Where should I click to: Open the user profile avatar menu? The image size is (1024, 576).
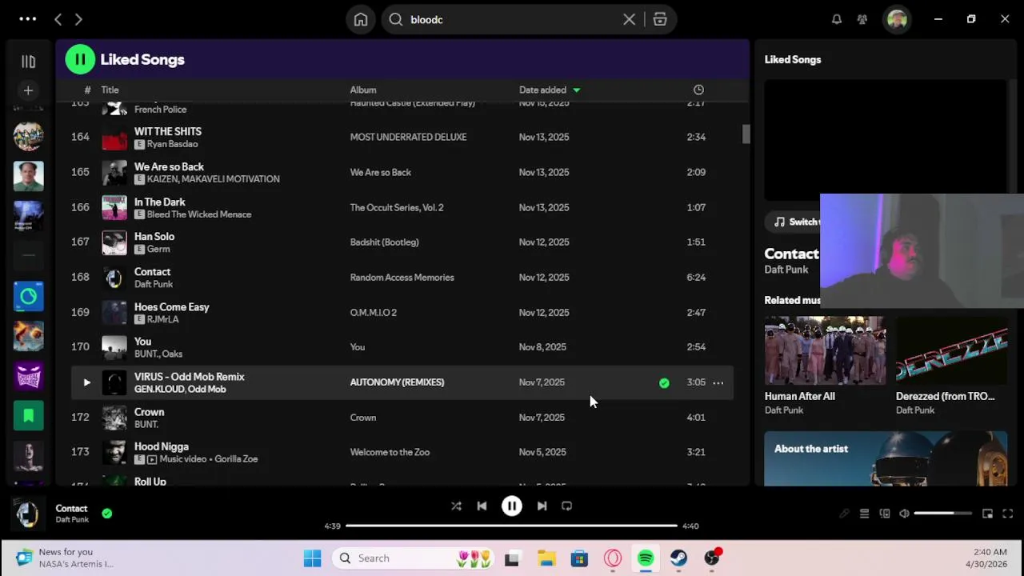(x=897, y=19)
